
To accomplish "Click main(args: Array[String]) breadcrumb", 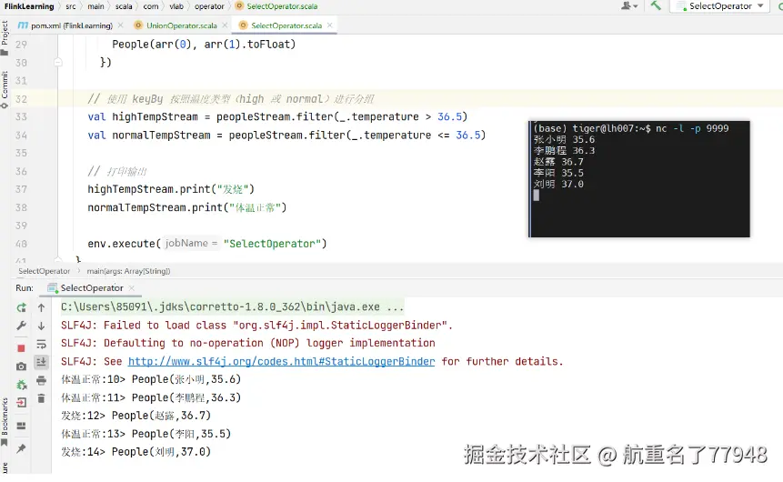I will click(128, 271).
